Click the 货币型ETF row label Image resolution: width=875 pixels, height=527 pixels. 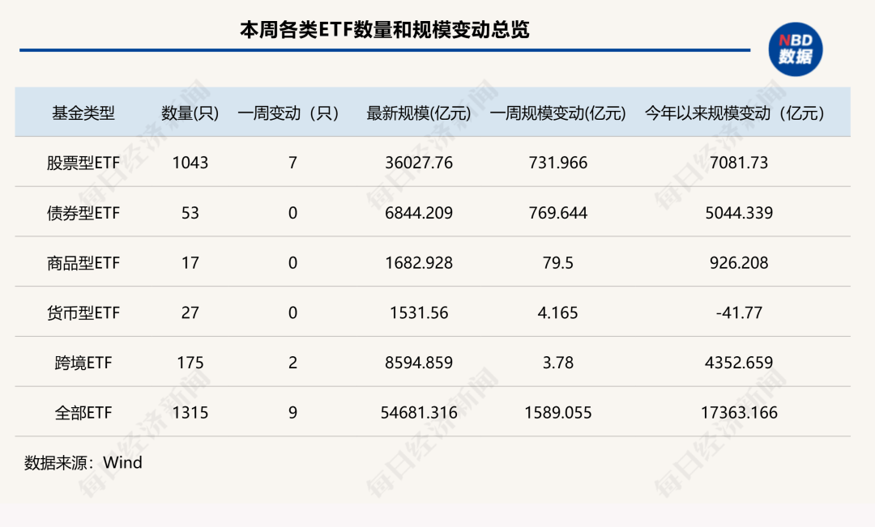tap(83, 312)
